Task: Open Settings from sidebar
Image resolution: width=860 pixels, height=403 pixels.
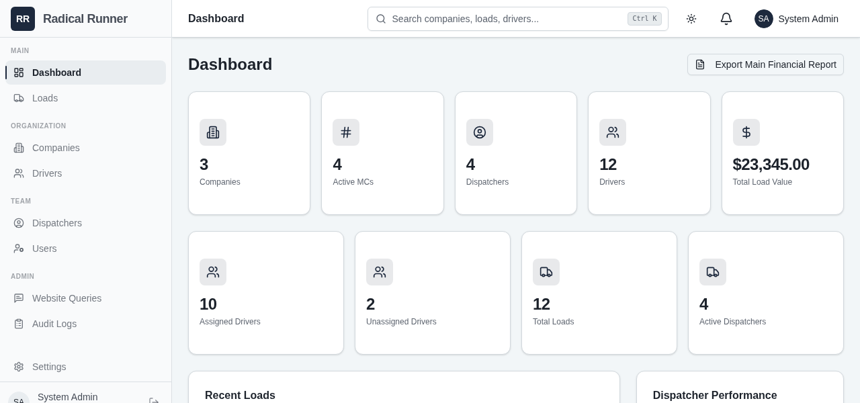Action: pyautogui.click(x=86, y=367)
